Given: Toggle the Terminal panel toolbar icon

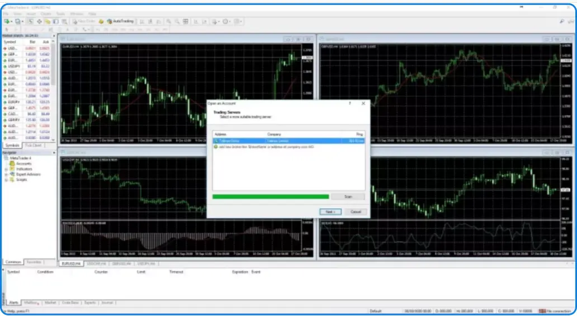Looking at the screenshot, I should (x=55, y=22).
